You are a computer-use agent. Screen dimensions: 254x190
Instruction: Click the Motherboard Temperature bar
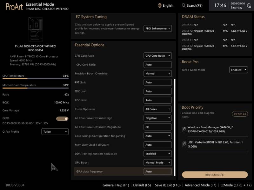pyautogui.click(x=36, y=88)
